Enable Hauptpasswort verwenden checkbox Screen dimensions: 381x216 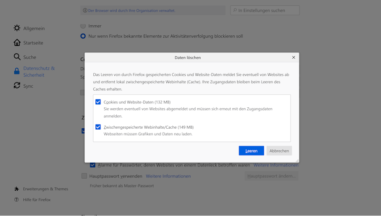pos(84,176)
